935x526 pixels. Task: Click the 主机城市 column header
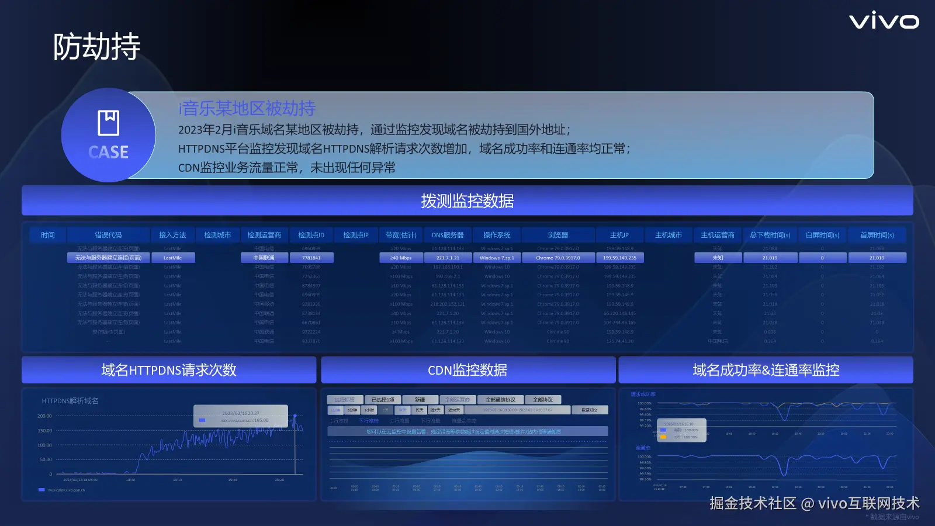[669, 235]
